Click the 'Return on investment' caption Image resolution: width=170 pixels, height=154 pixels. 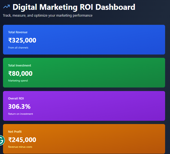pos(20,114)
